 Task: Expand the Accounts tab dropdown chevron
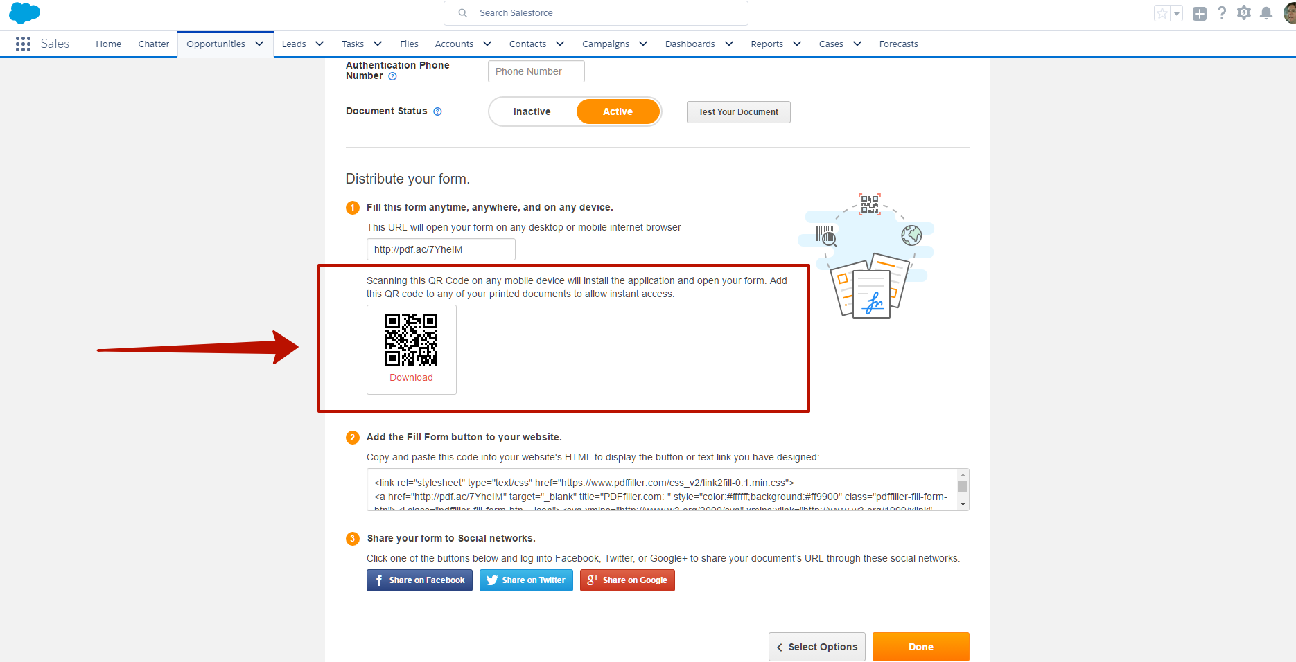pos(487,44)
